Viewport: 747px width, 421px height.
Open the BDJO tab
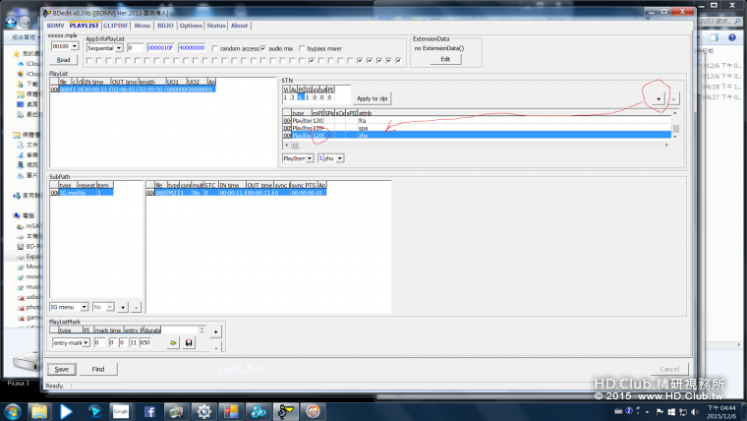(x=165, y=26)
